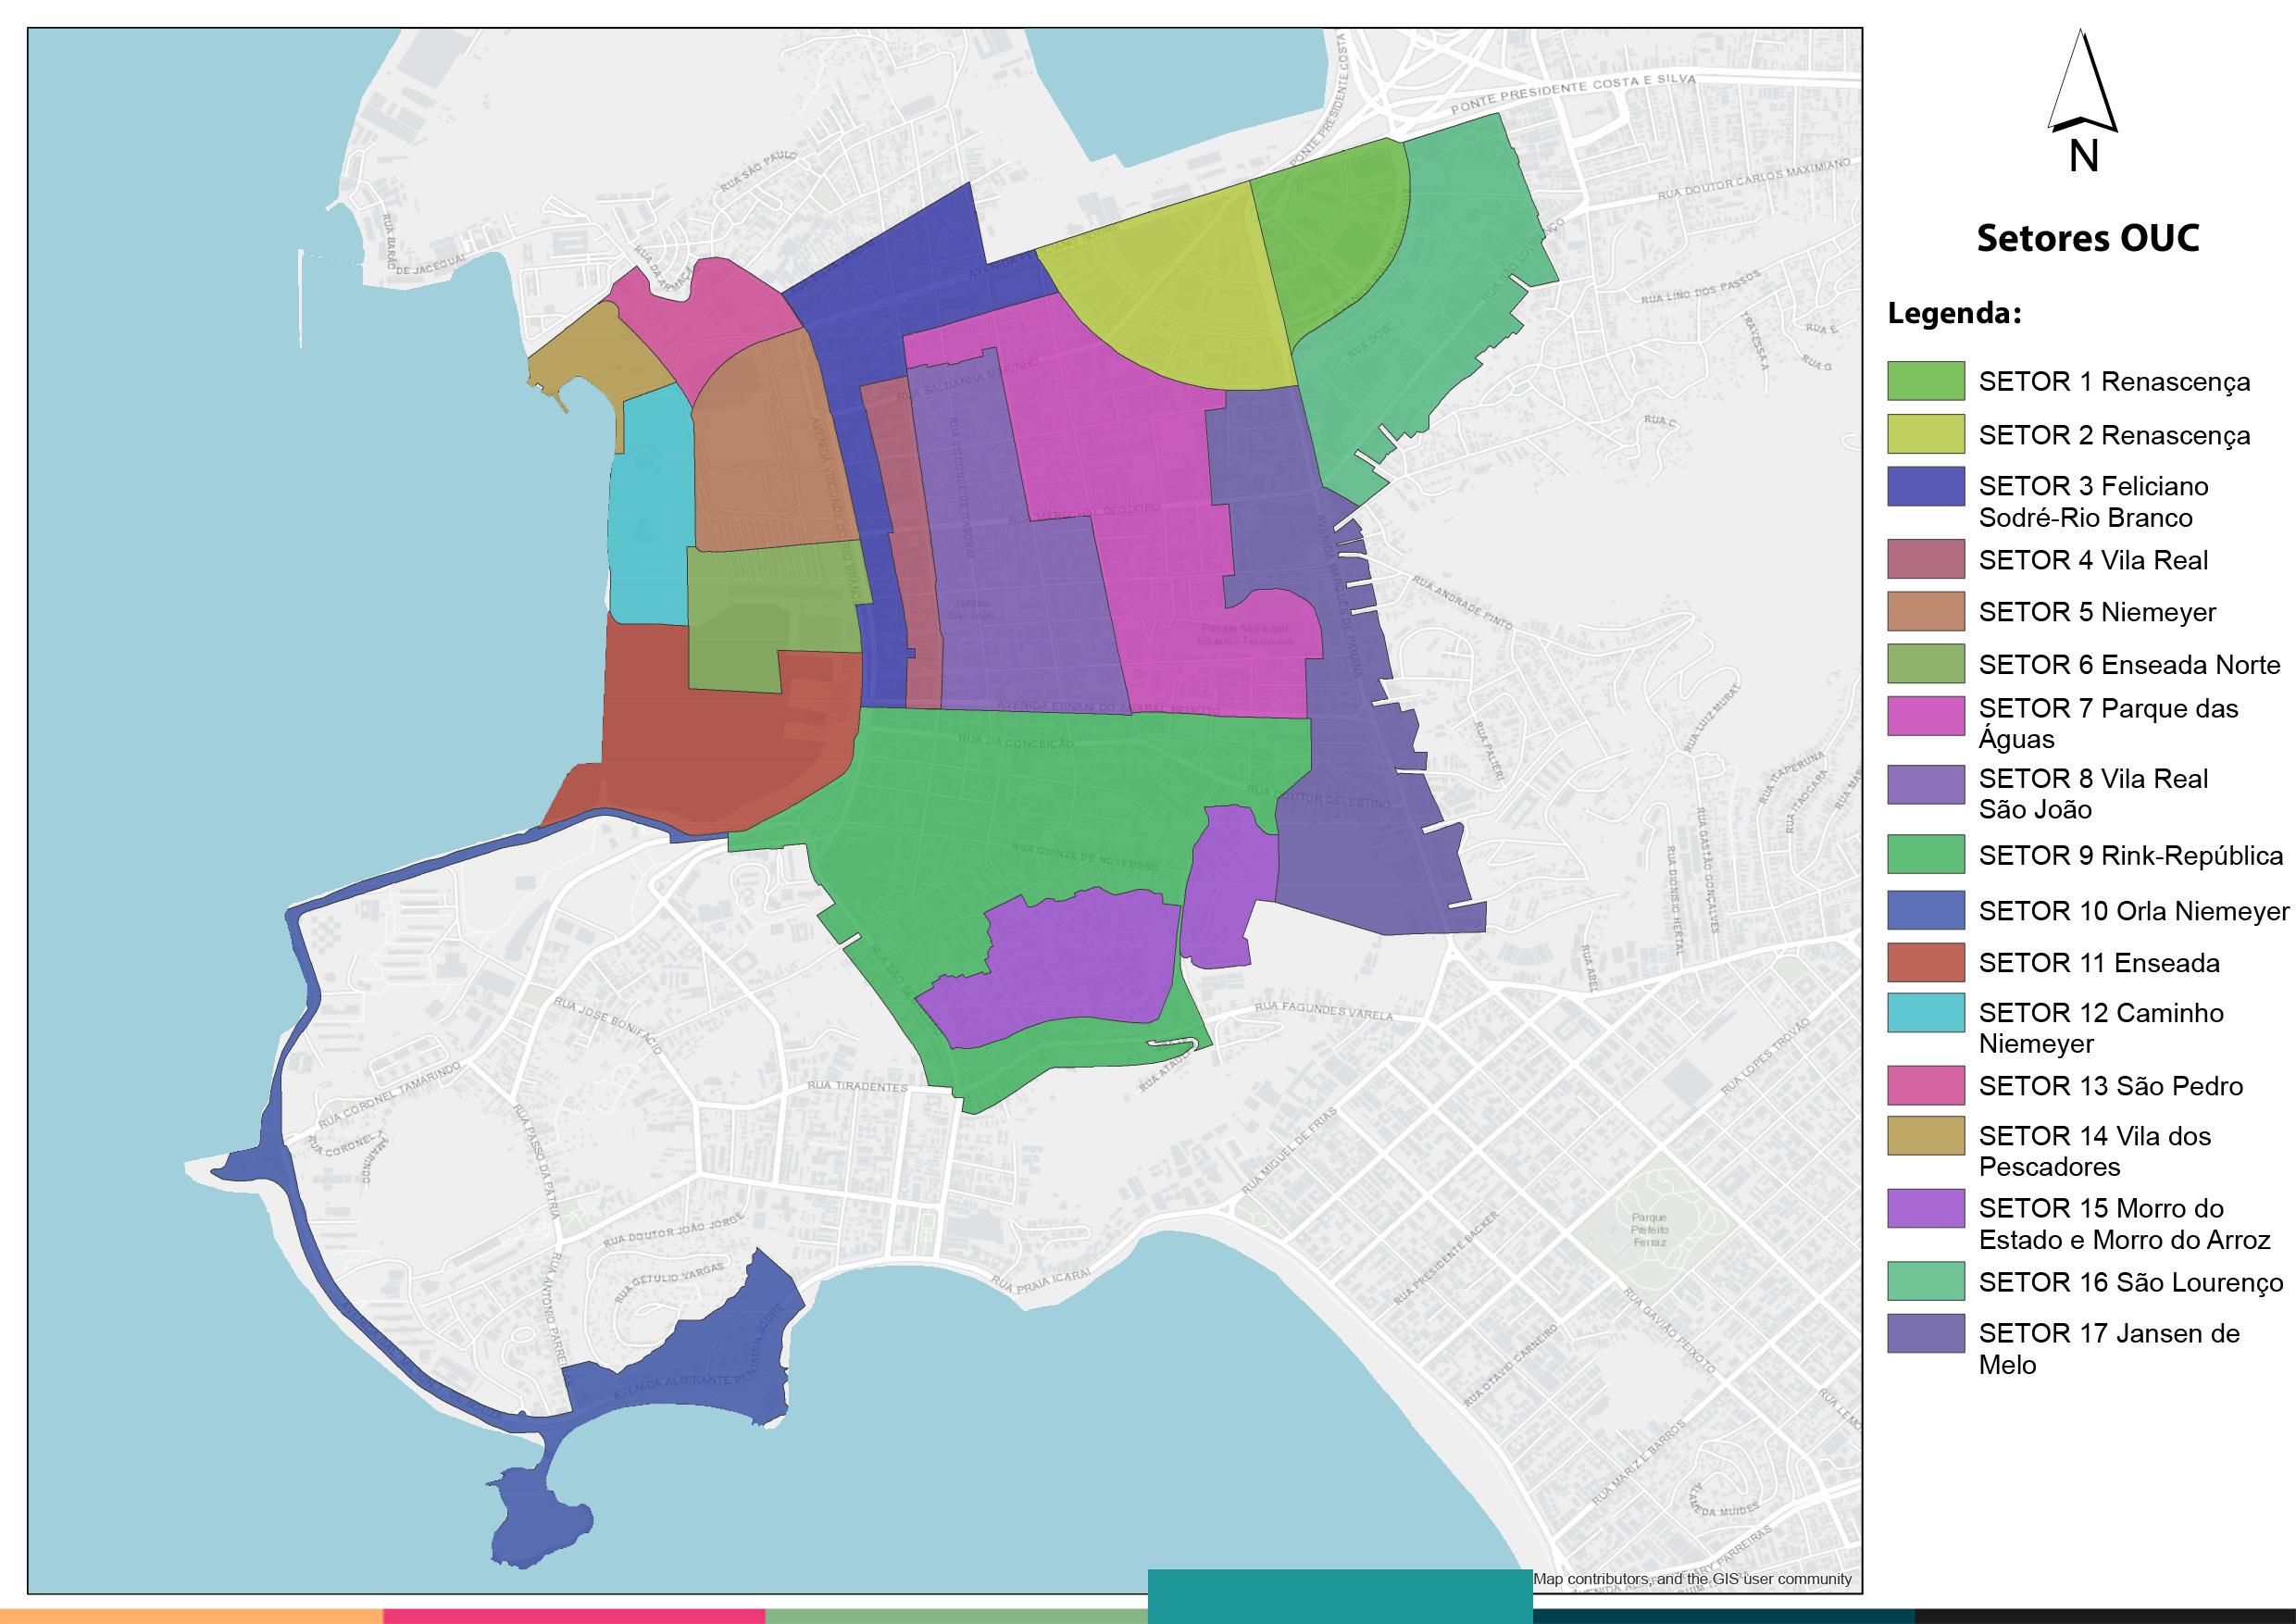Click the SETOR 9 Rink-República legend label
Image resolution: width=2296 pixels, height=1624 pixels.
coord(2130,856)
